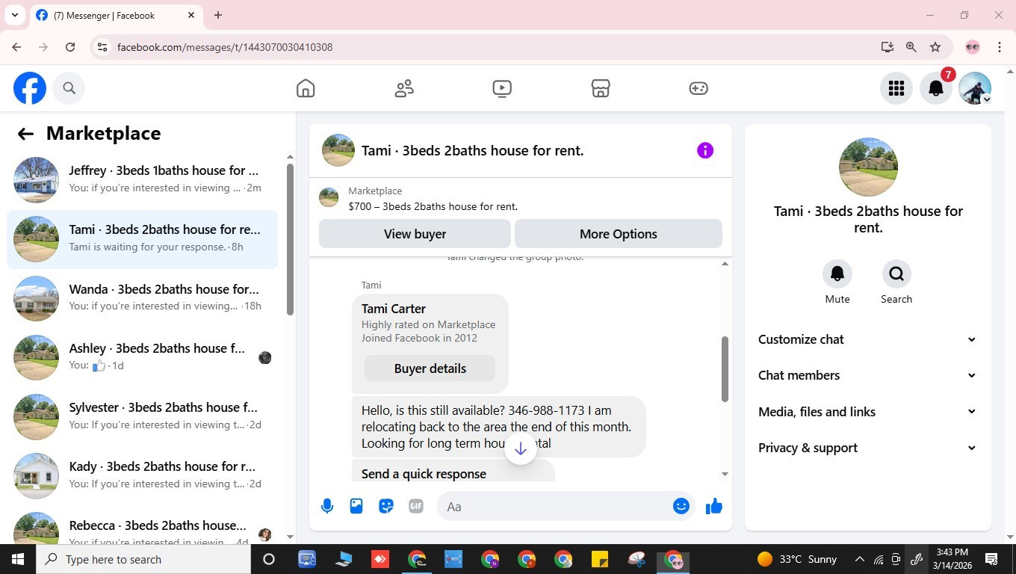1016x574 pixels.
Task: Open the Friends icon in top navigation
Action: [x=404, y=88]
